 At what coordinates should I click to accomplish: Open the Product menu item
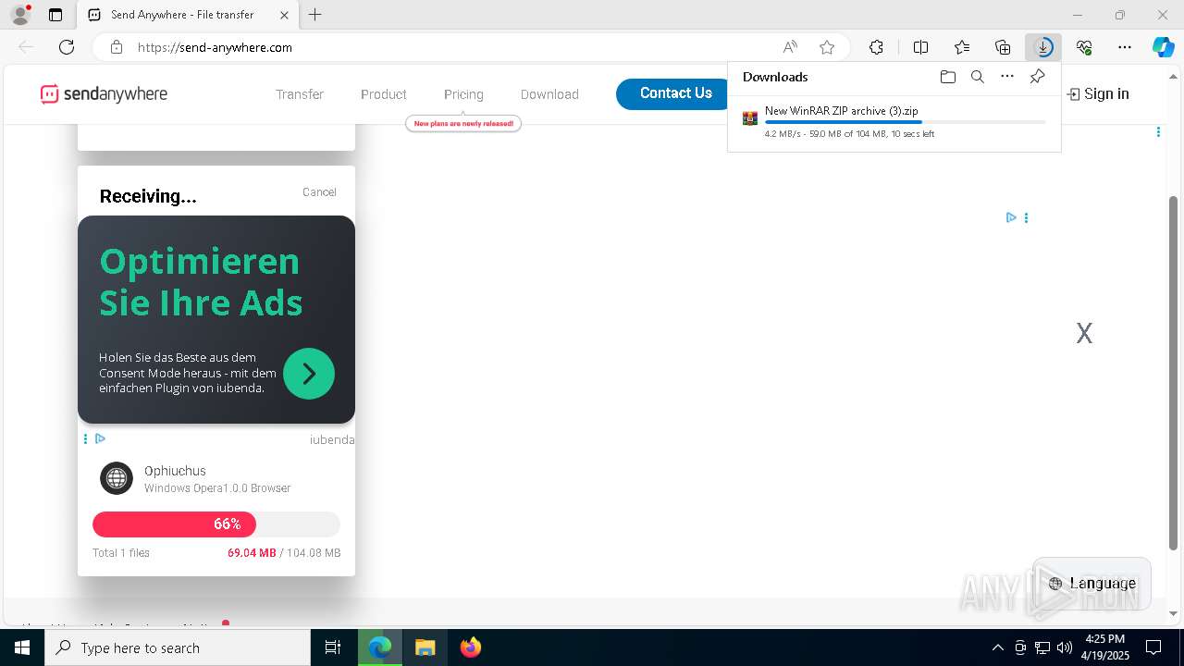tap(384, 94)
